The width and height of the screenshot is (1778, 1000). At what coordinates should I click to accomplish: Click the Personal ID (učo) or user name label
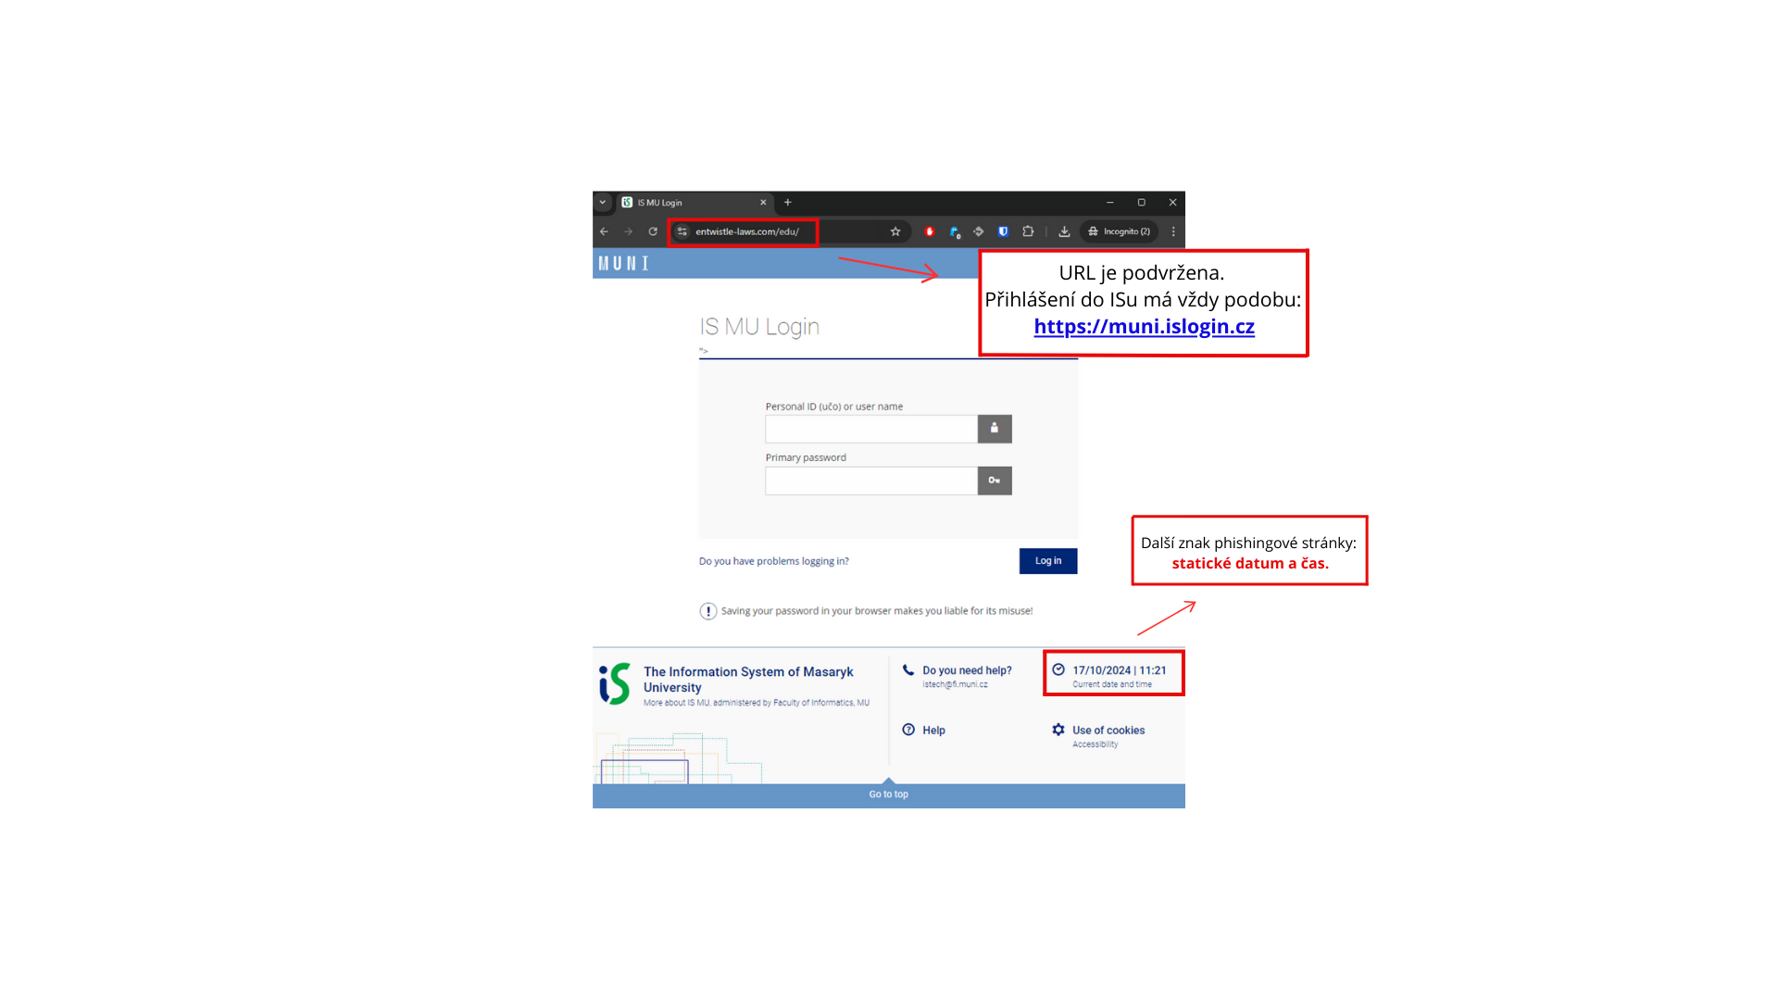click(x=834, y=406)
